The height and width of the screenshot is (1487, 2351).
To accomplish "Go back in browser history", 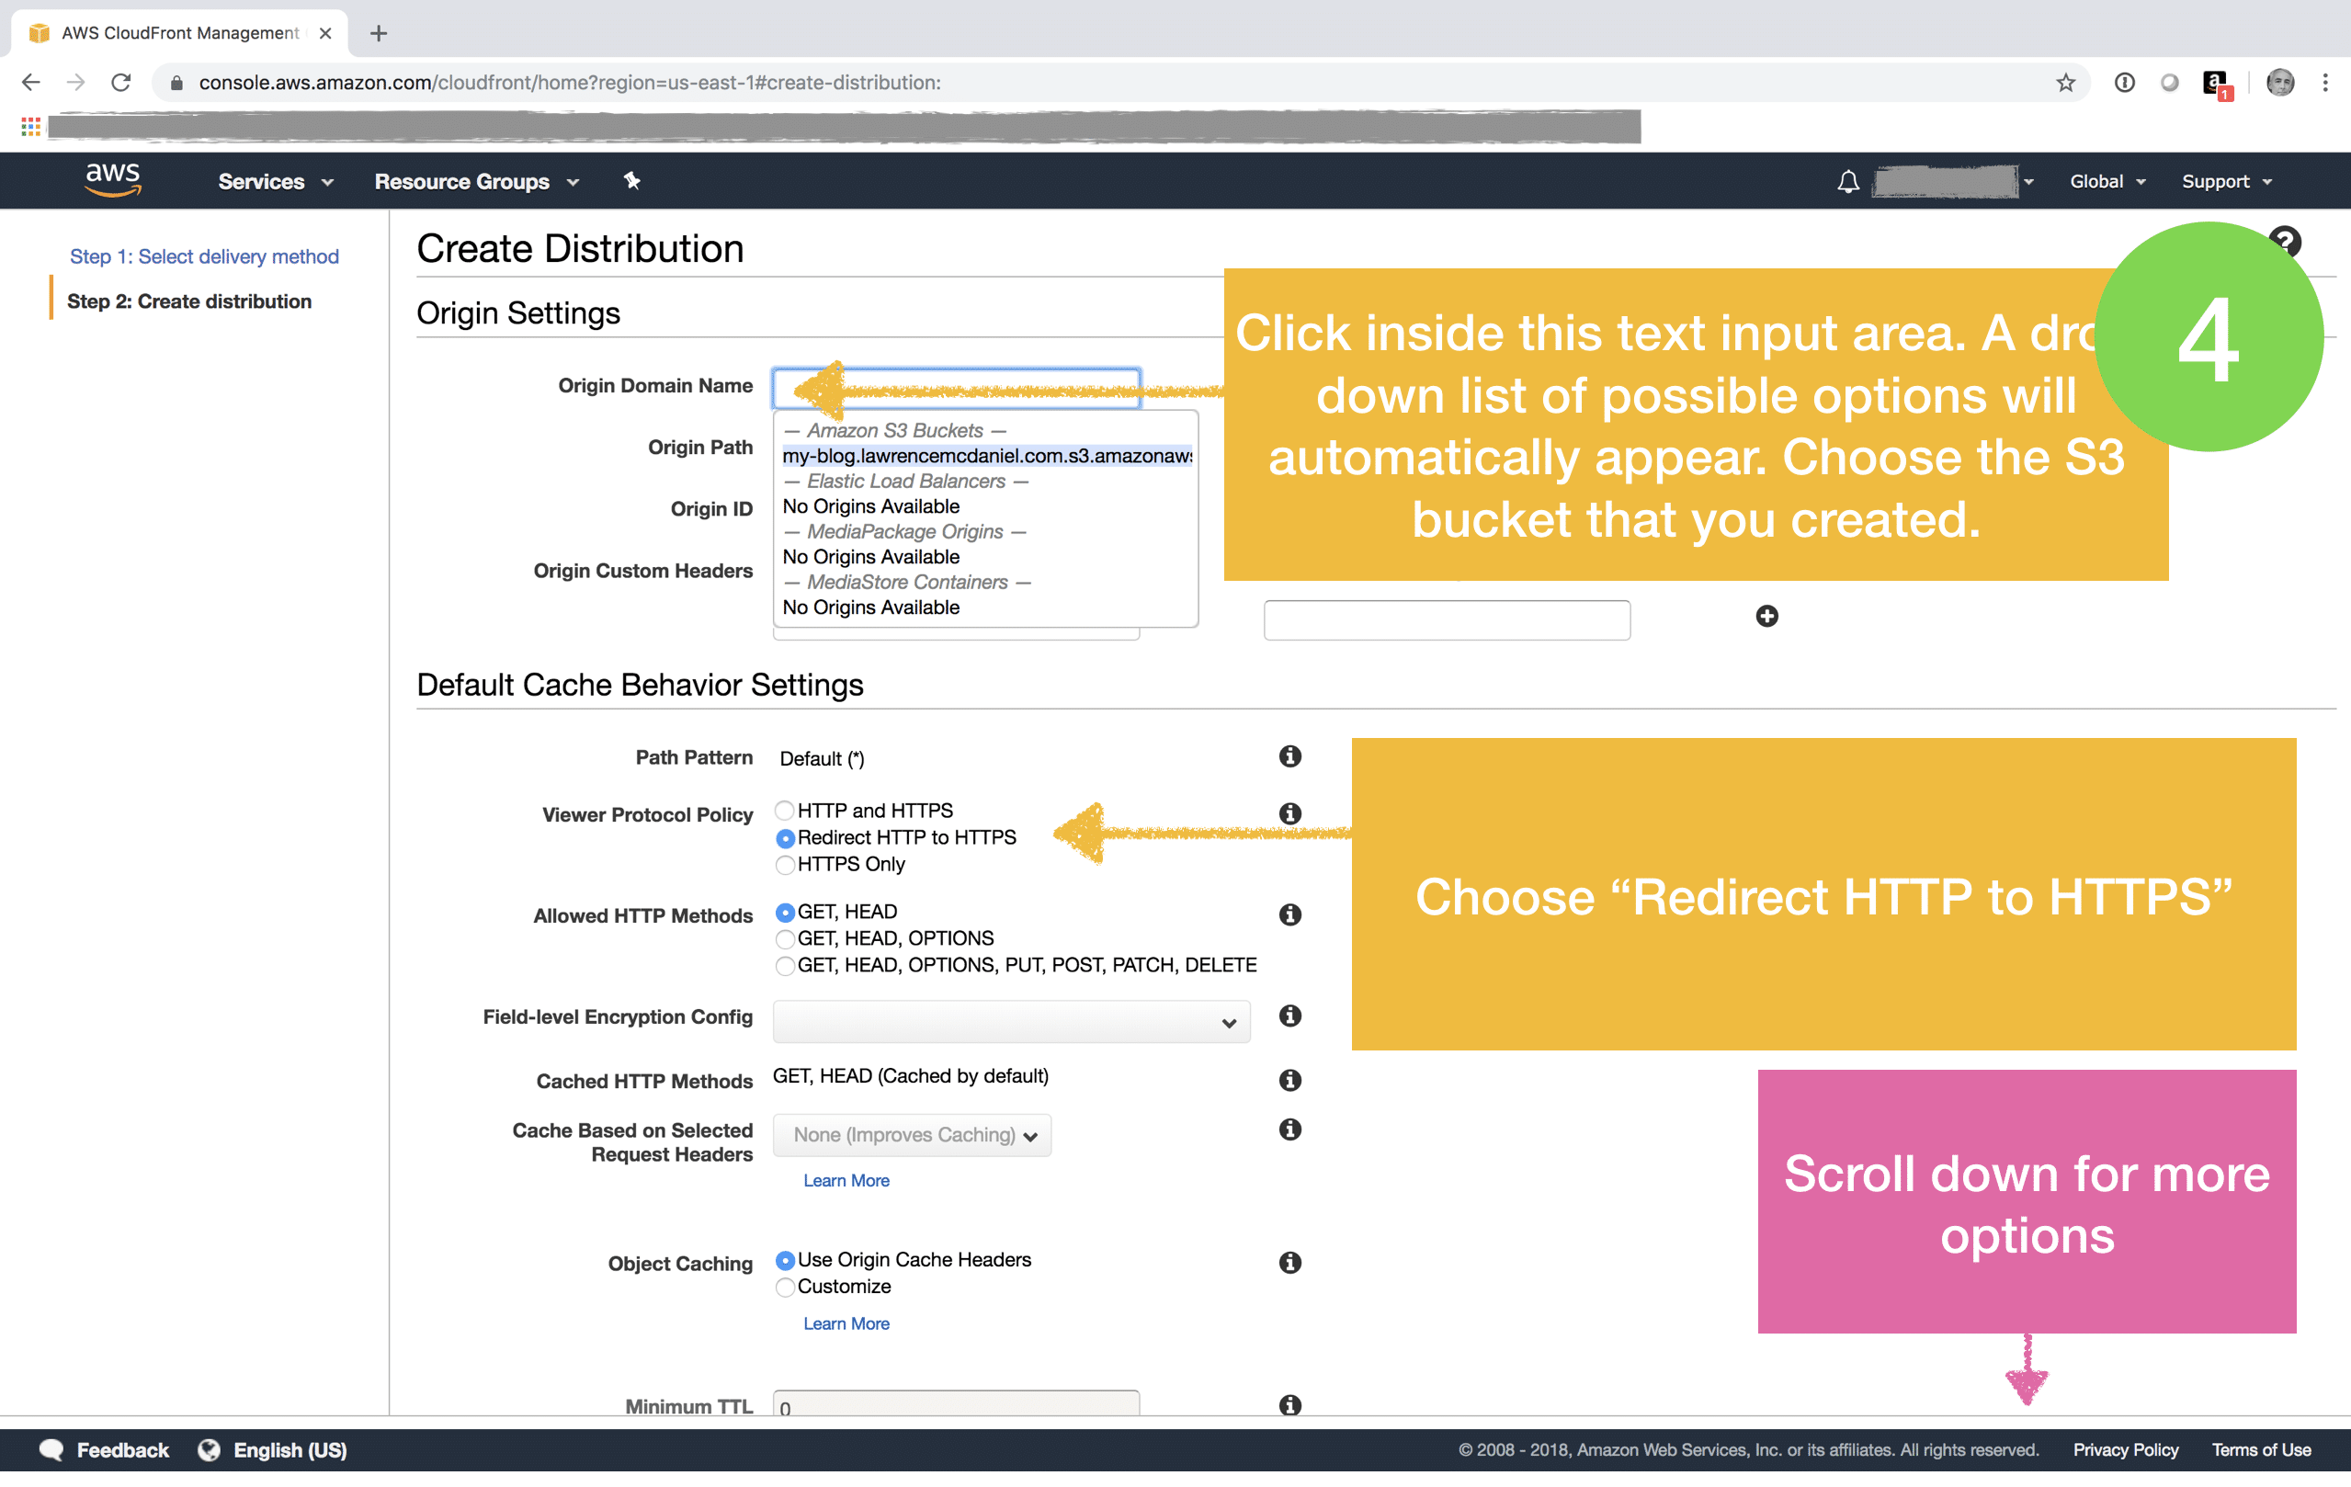I will click(31, 83).
